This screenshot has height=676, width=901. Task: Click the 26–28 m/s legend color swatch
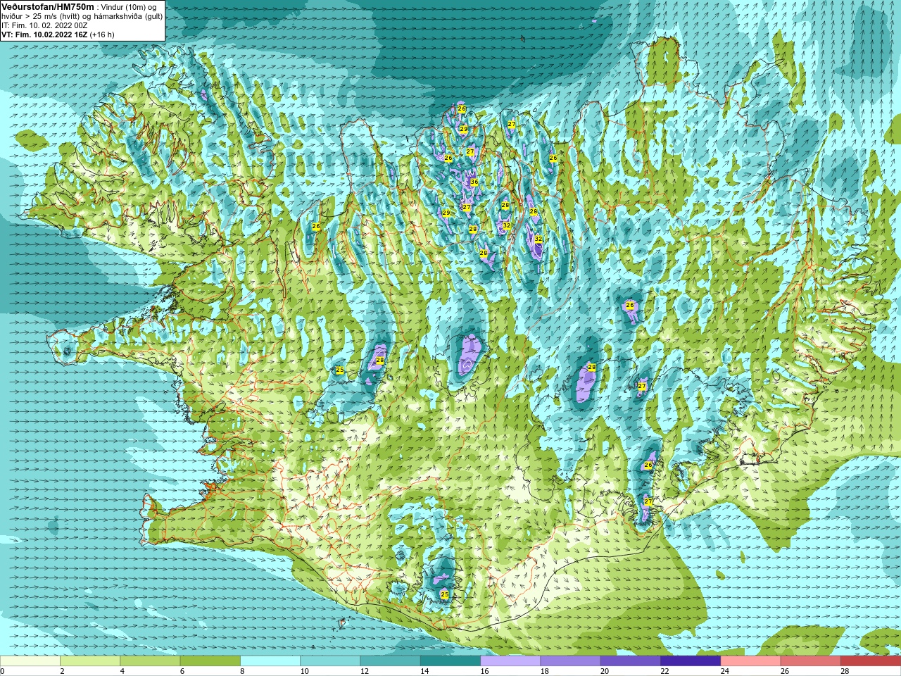point(811,661)
